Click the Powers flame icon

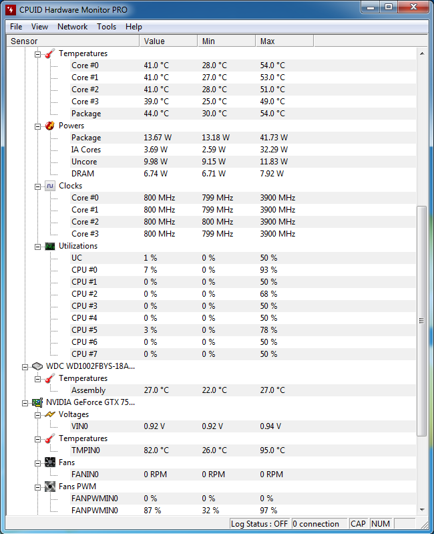50,126
